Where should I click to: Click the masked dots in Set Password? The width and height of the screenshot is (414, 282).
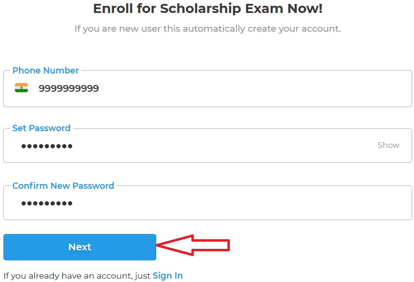(47, 146)
